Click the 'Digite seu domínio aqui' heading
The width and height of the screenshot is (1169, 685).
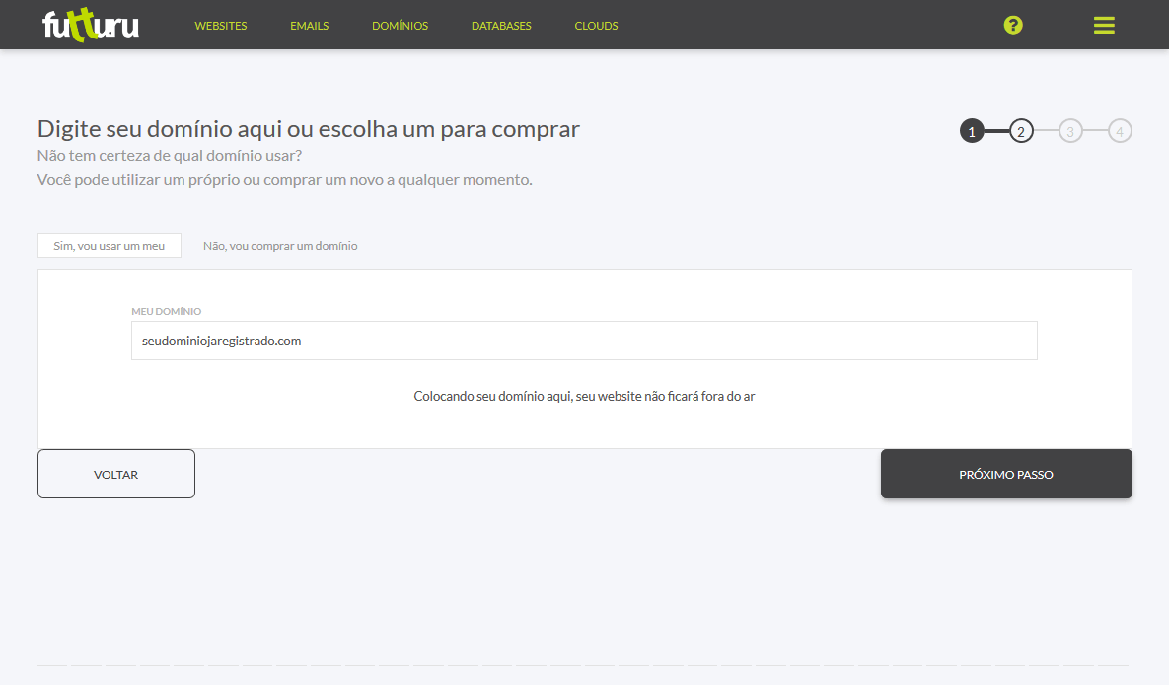308,129
